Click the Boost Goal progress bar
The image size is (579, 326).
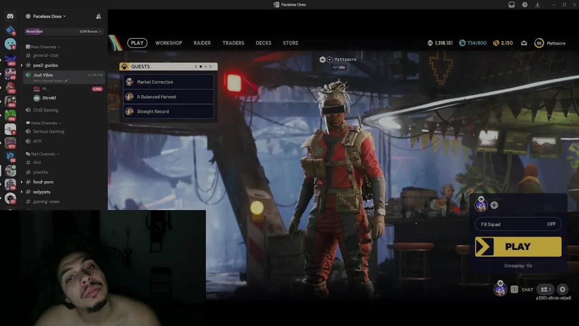64,31
